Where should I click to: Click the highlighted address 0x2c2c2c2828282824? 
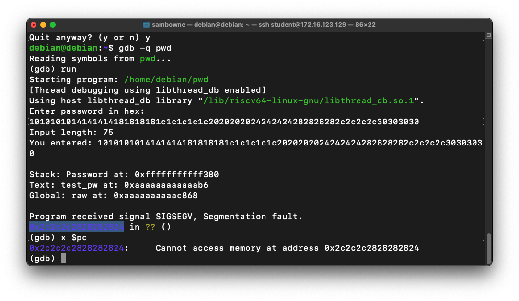tap(77, 227)
